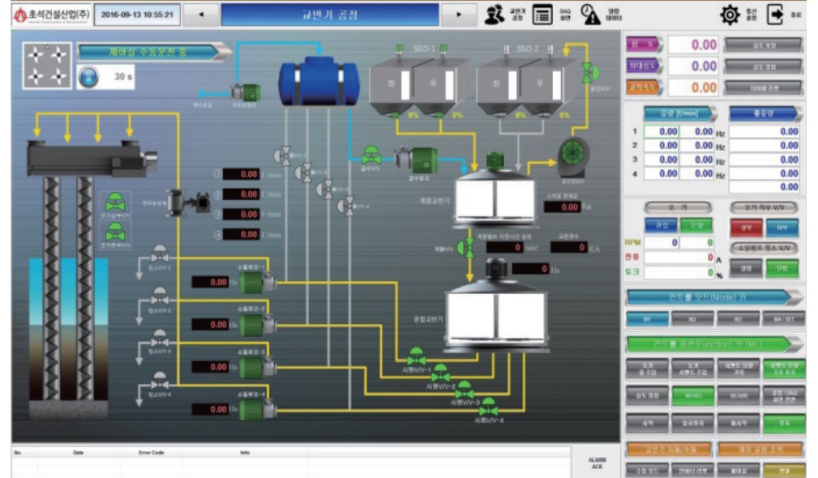Click the round blue timer icon
The height and width of the screenshot is (478, 818).
89,76
